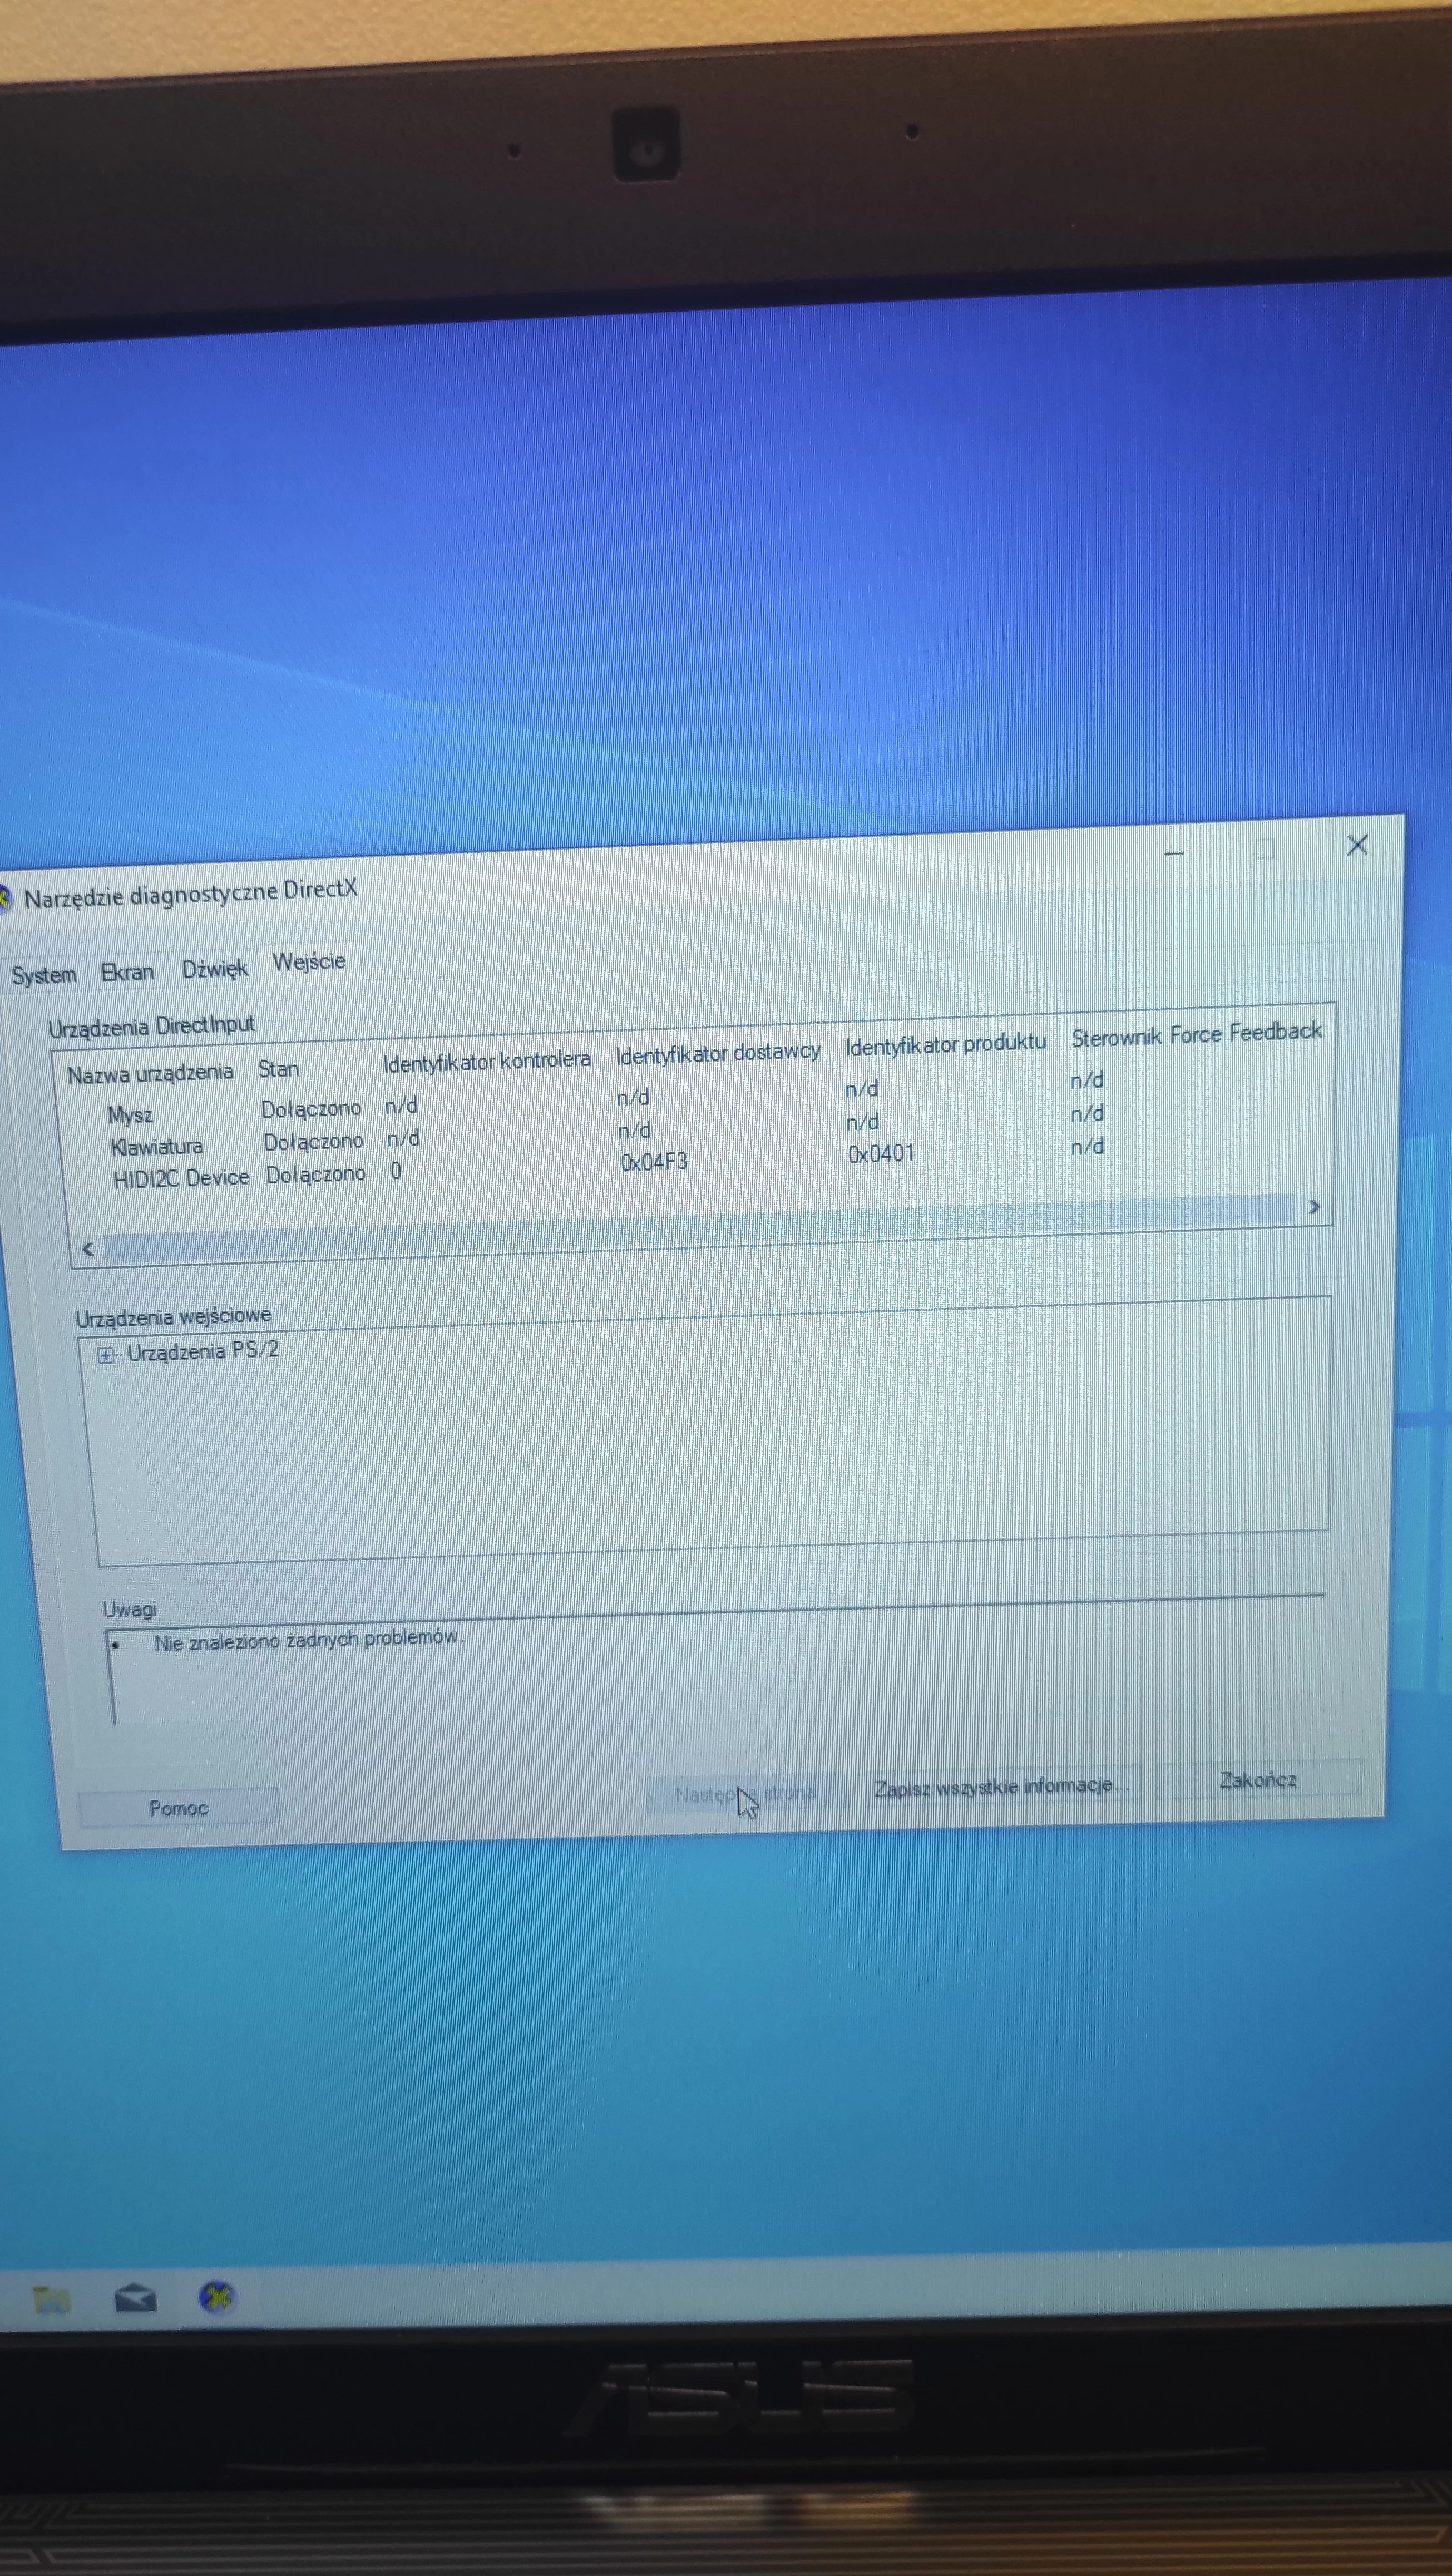
Task: Click the DirectX title bar icon
Action: [5, 899]
